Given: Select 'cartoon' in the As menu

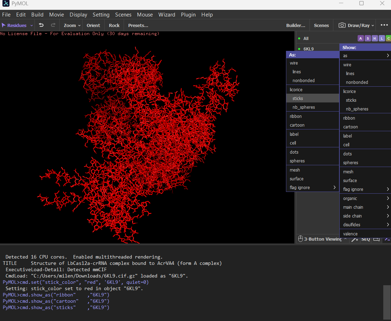Looking at the screenshot, I should tap(297, 125).
